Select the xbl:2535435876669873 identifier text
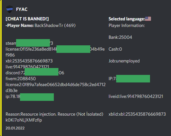The height and width of the screenshot is (136, 171). [x=29, y=61]
